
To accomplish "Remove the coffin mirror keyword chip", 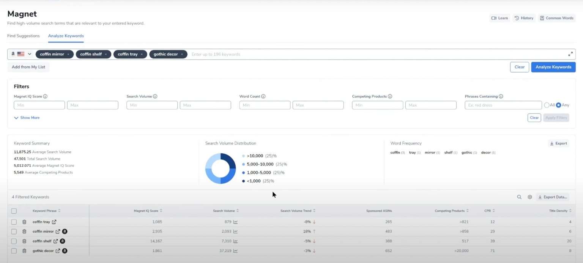I will click(68, 54).
